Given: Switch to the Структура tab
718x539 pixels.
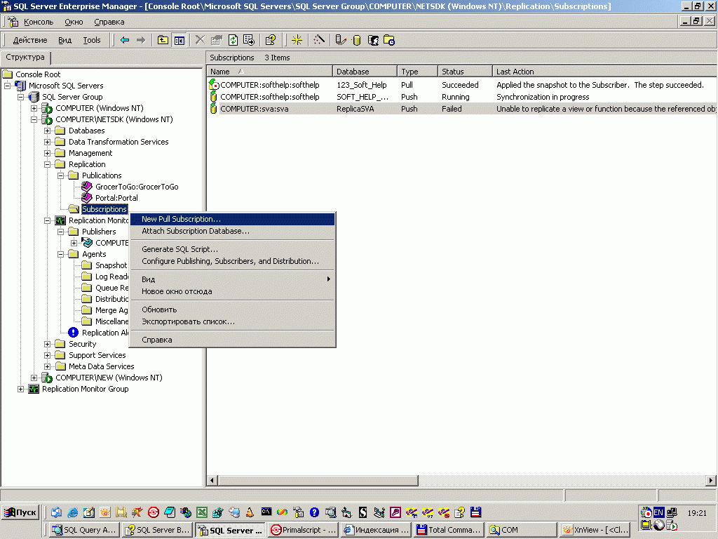Looking at the screenshot, I should (25, 58).
